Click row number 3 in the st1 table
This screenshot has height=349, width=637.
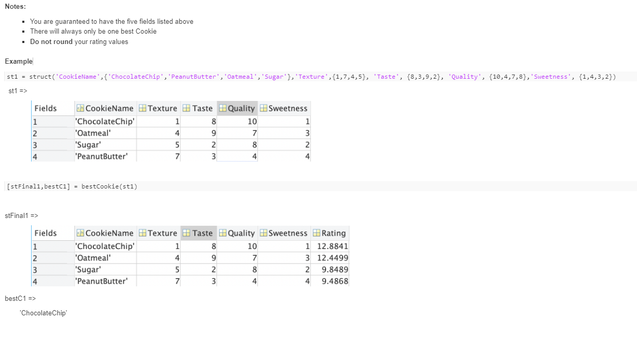point(35,144)
